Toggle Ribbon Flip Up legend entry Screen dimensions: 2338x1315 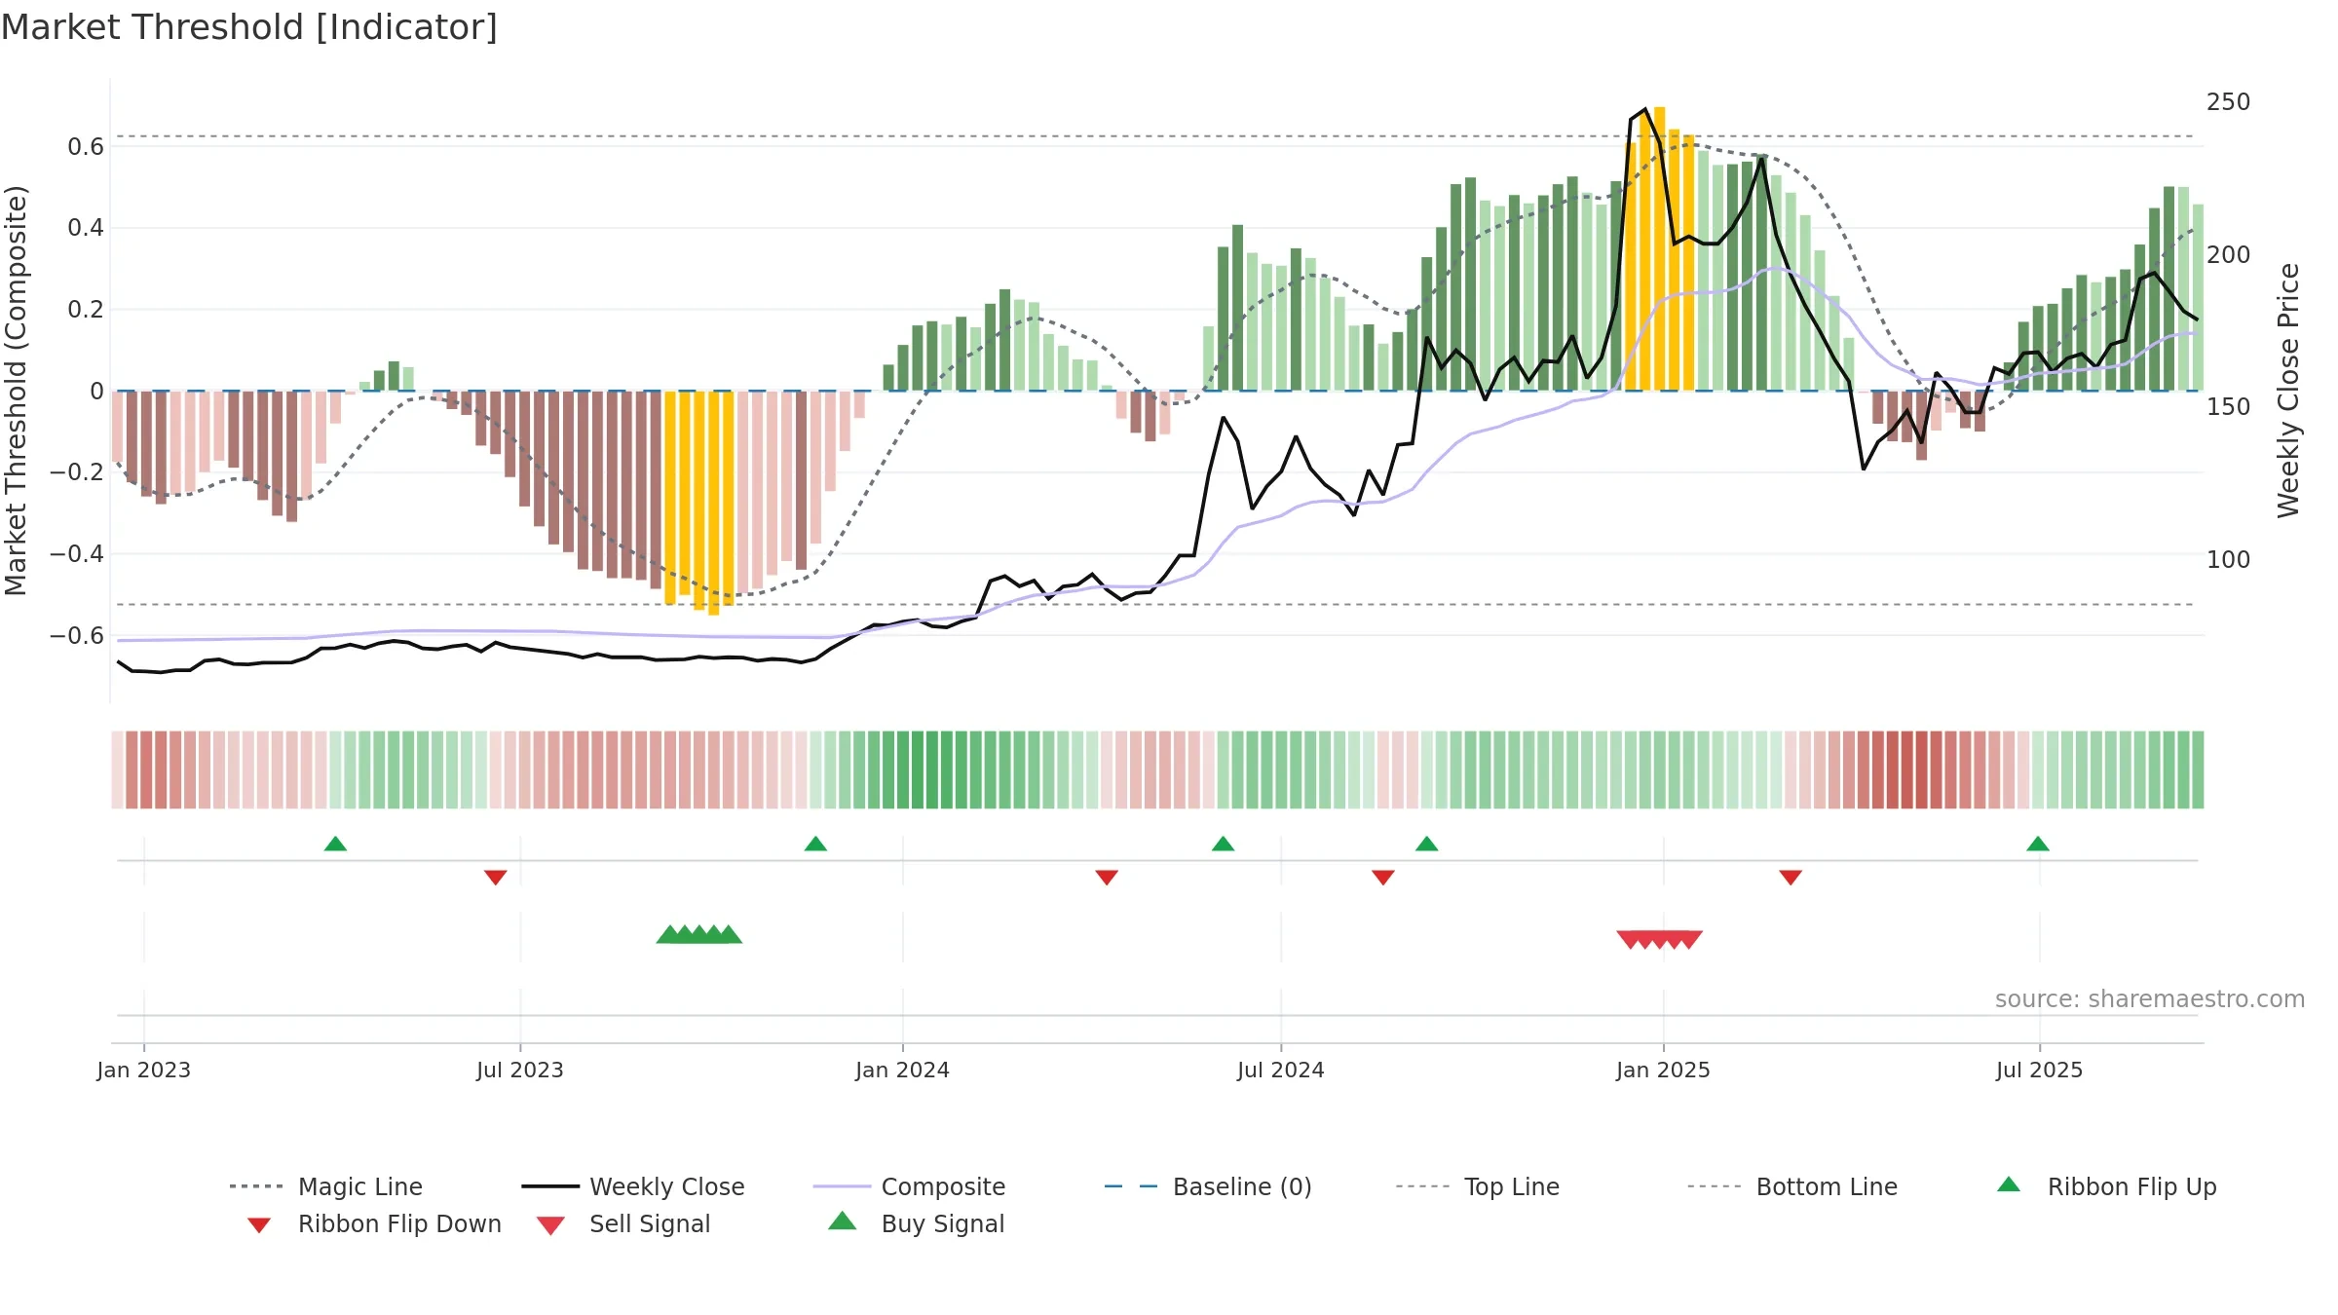click(x=2107, y=1186)
